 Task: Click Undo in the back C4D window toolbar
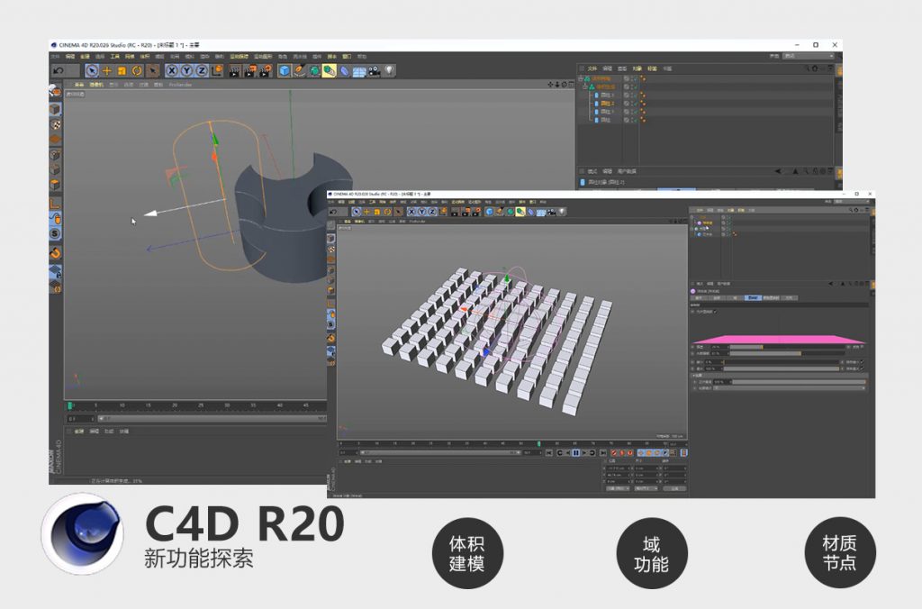coord(59,70)
